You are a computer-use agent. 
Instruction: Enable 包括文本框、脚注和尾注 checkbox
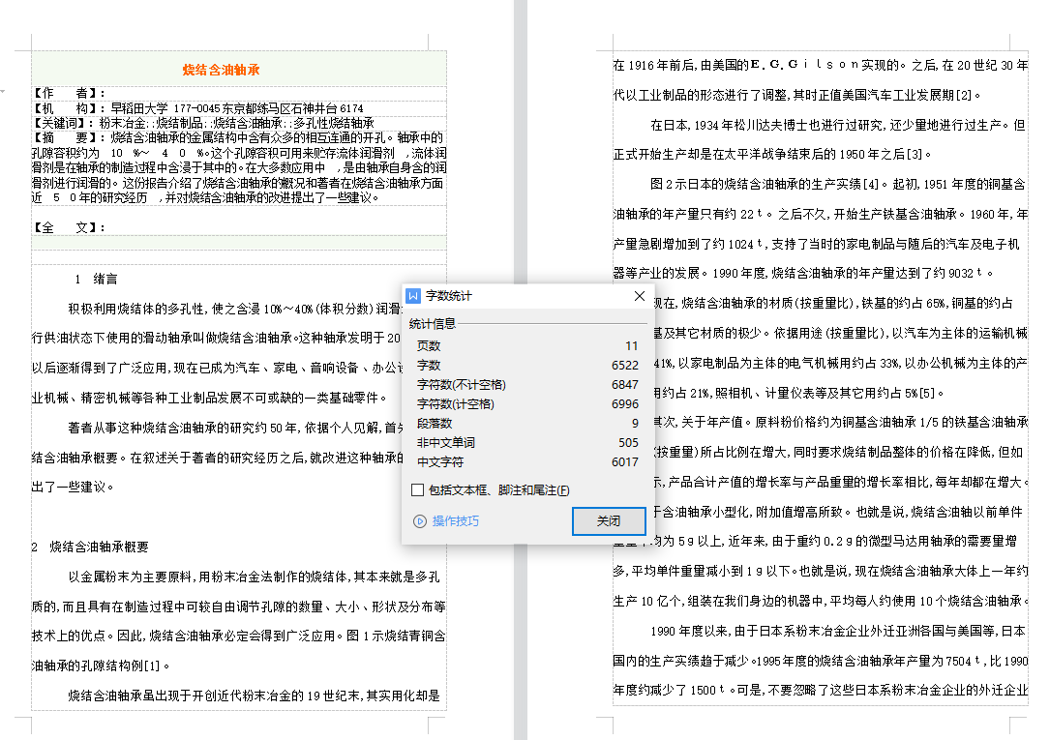tap(418, 490)
